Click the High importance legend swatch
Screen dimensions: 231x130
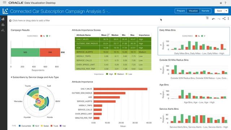pyautogui.click(x=107, y=74)
